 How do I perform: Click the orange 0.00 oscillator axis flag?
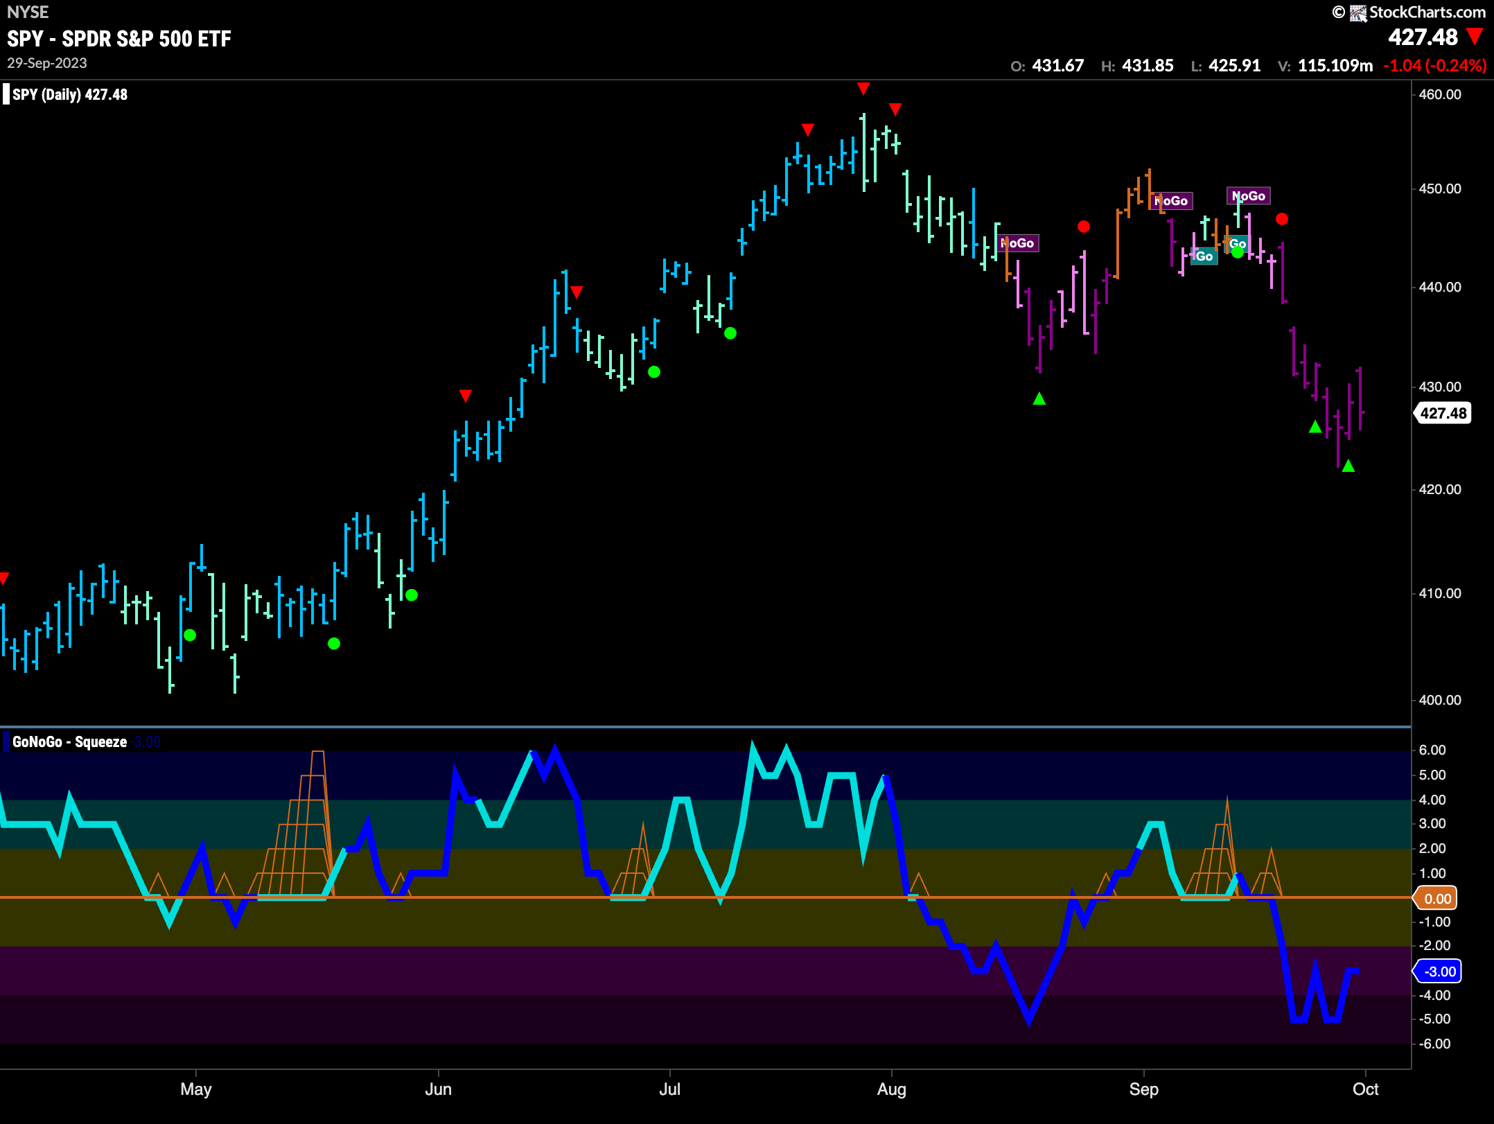point(1436,899)
